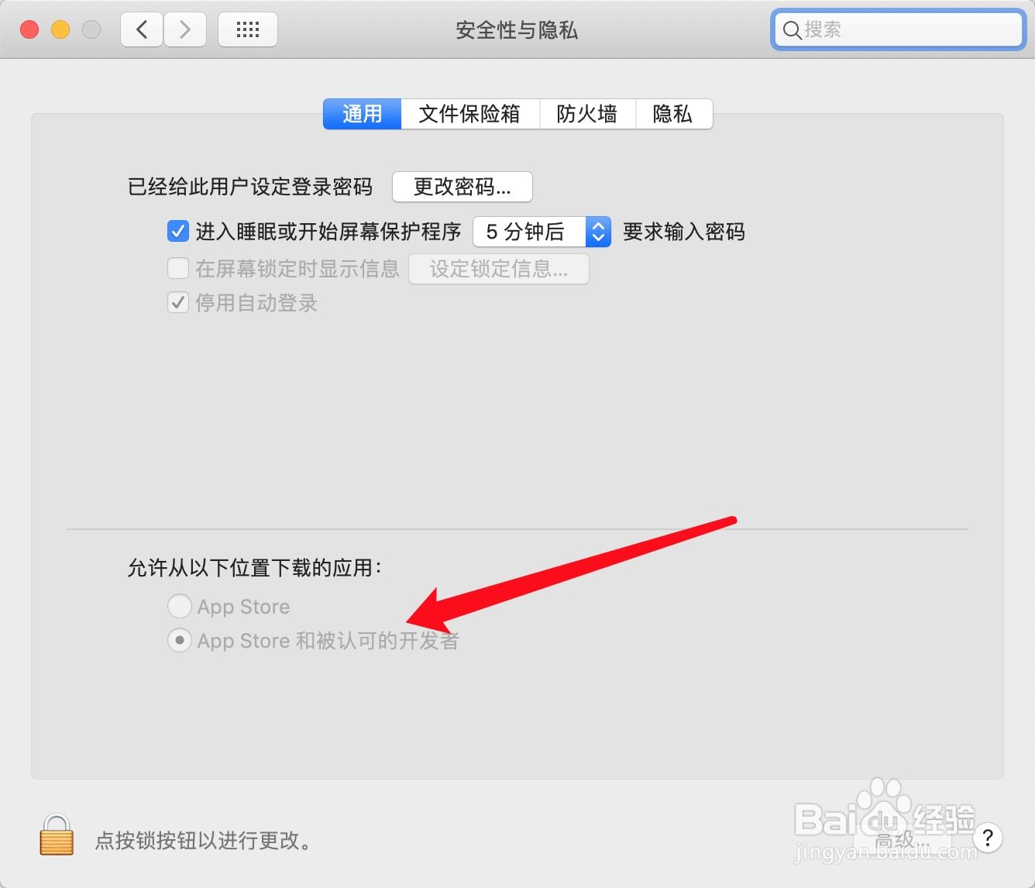Switch to the 防火墙 tab
Image resolution: width=1035 pixels, height=888 pixels.
pos(587,114)
